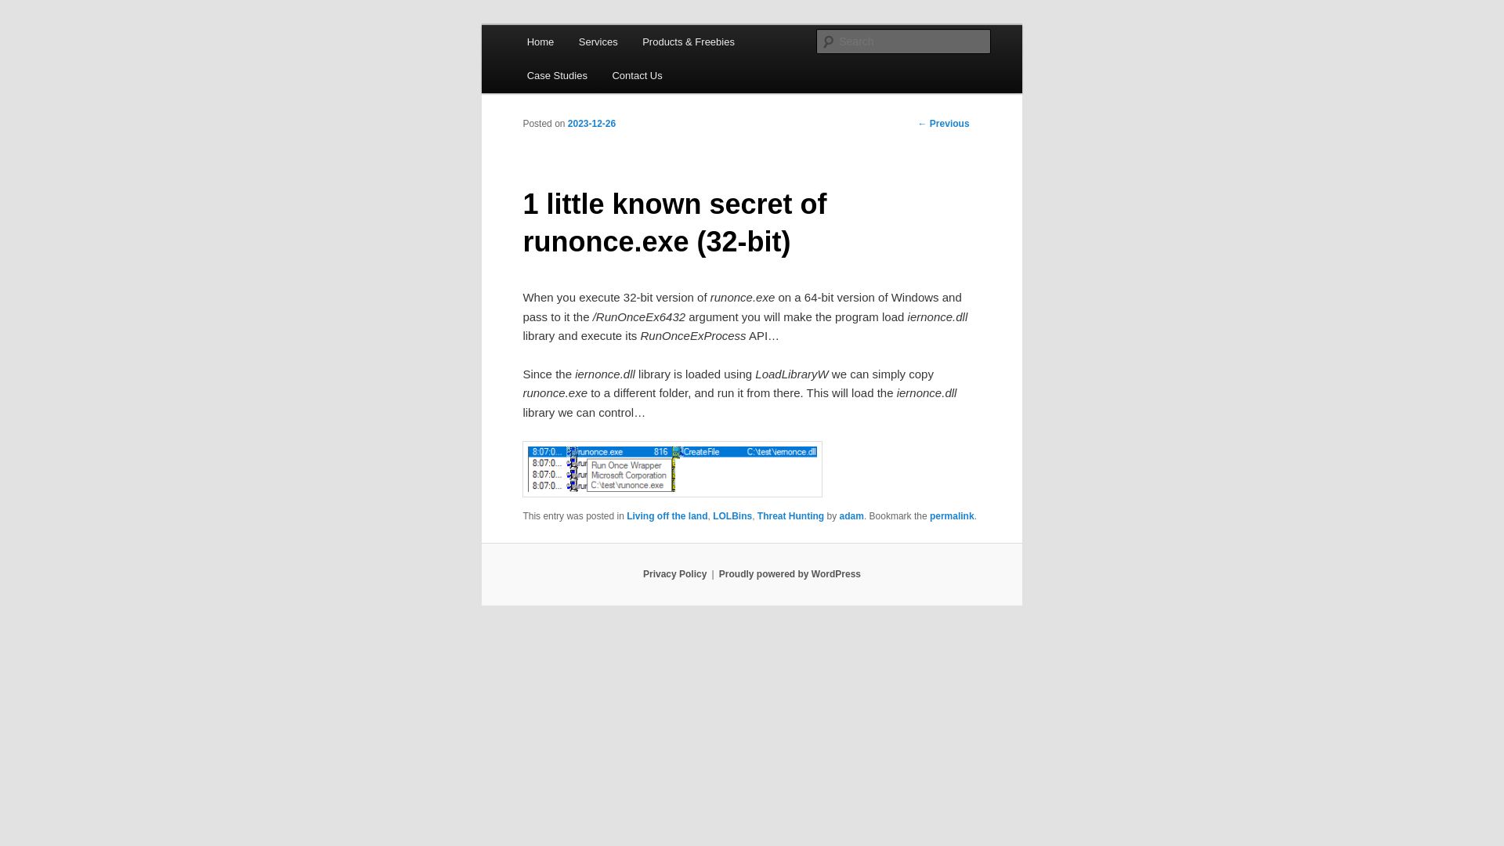The image size is (1504, 846).
Task: Click the 2023-12-26 post date link
Action: [x=592, y=123]
